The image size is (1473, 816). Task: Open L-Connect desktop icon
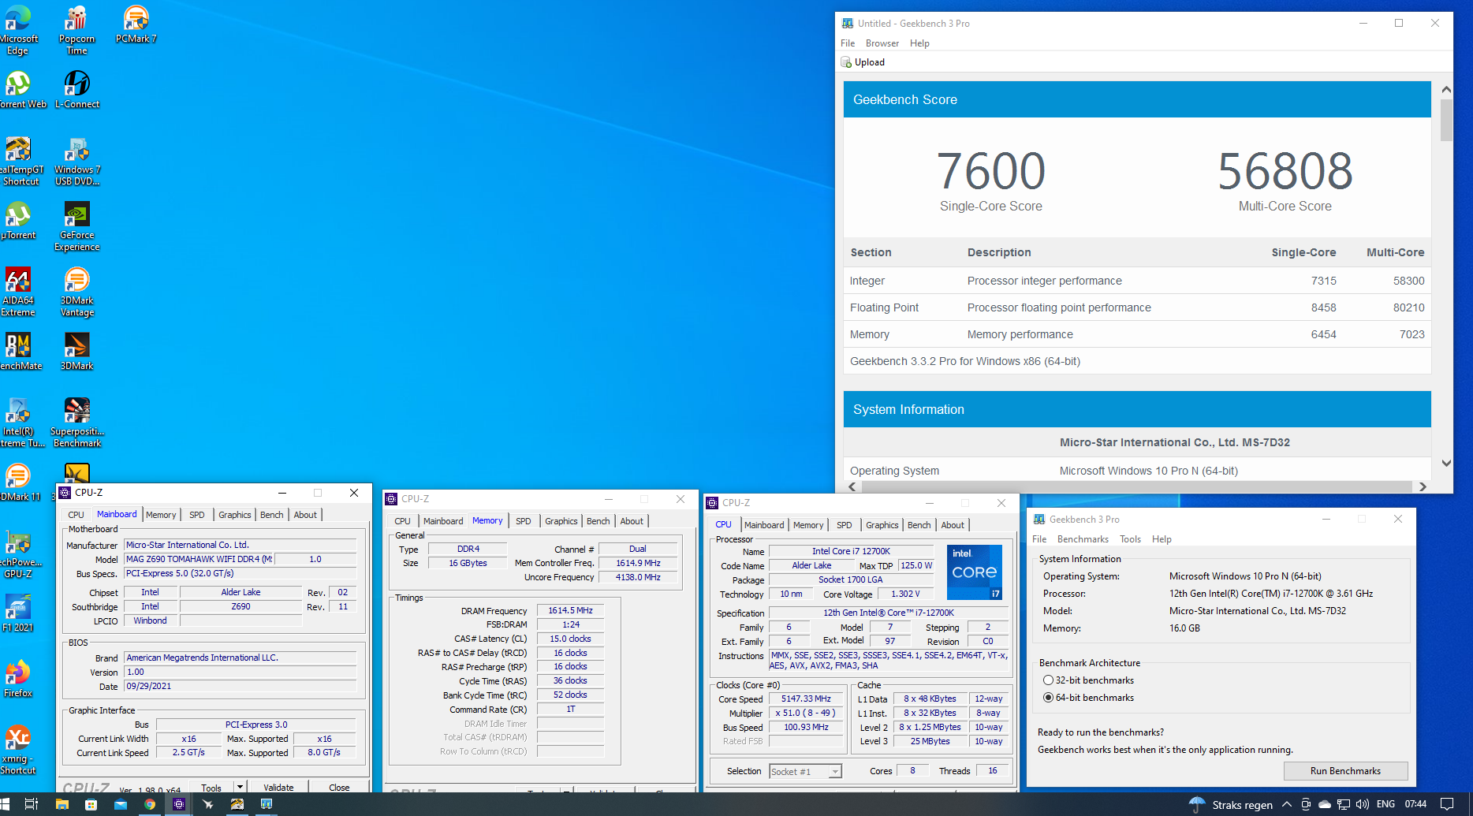click(x=76, y=89)
